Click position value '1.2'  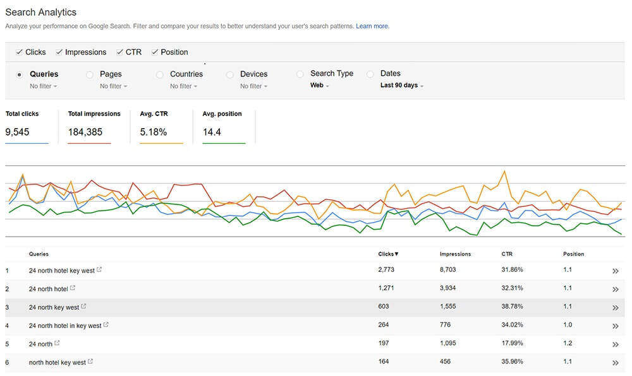(568, 343)
